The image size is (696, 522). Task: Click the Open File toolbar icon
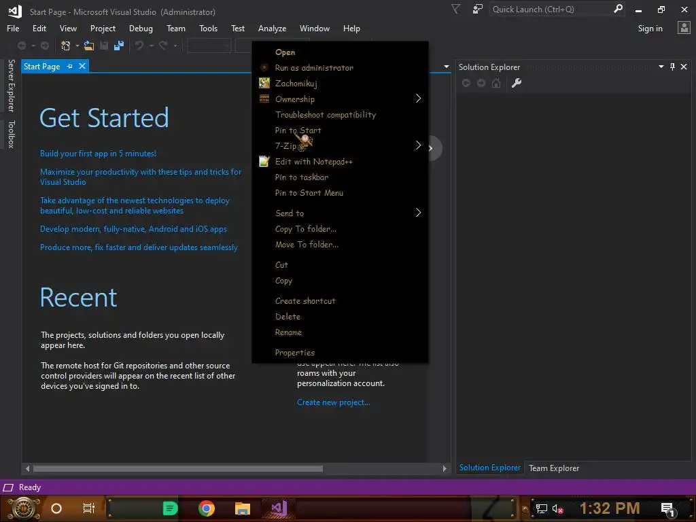tap(89, 46)
